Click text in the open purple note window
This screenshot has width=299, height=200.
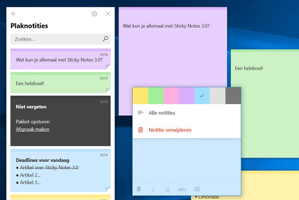166,26
